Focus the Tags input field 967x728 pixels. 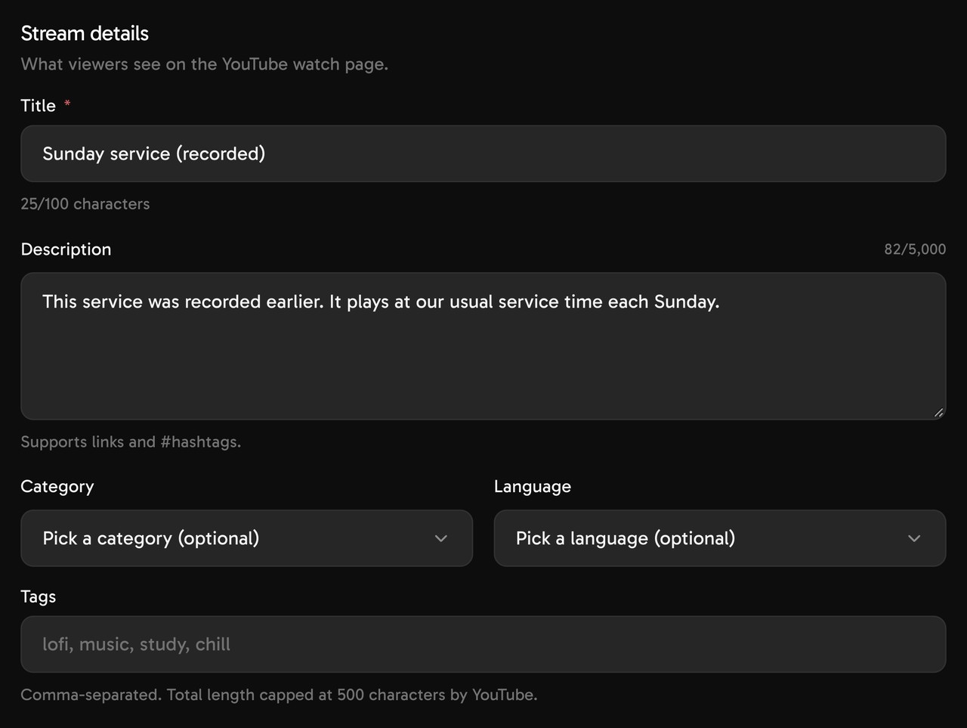[x=483, y=644]
